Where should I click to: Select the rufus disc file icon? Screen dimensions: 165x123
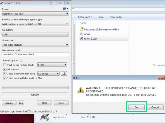pos(81,34)
